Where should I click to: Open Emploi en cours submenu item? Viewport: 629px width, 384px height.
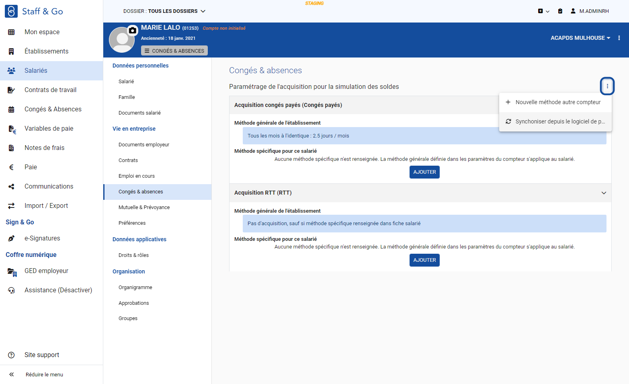(158, 176)
